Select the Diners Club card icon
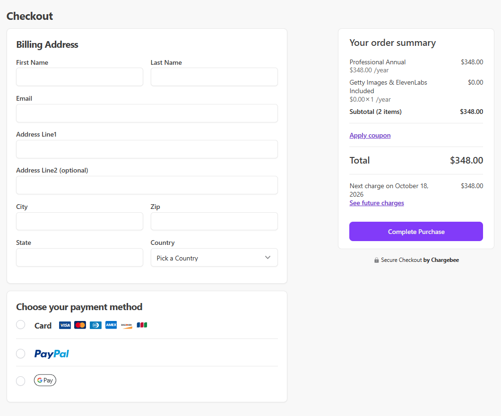Image resolution: width=501 pixels, height=416 pixels. (x=95, y=325)
